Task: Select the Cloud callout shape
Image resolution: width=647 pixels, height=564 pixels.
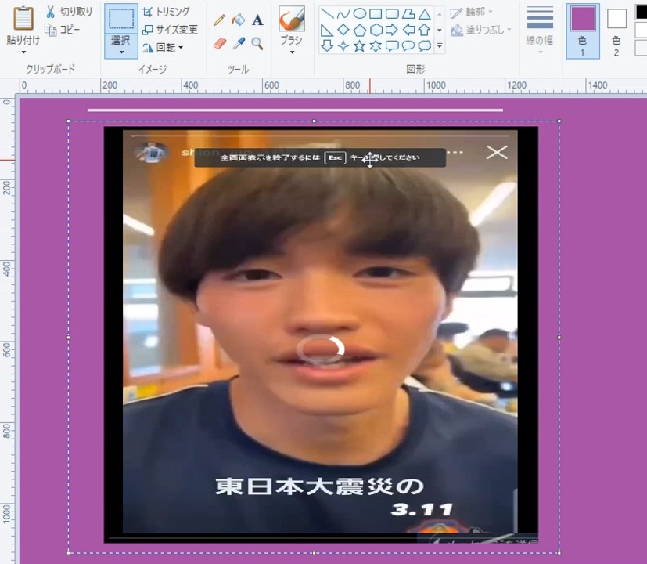Action: (425, 45)
